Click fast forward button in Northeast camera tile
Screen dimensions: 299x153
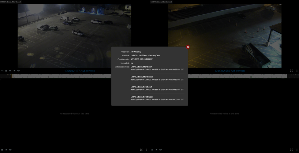click(10, 71)
